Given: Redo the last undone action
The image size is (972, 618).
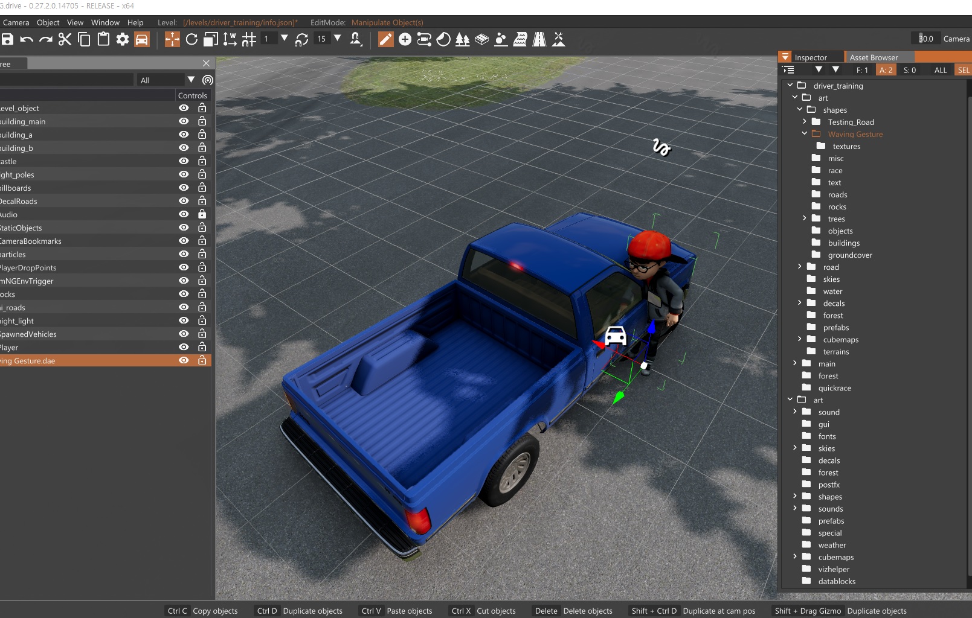Looking at the screenshot, I should coord(46,39).
